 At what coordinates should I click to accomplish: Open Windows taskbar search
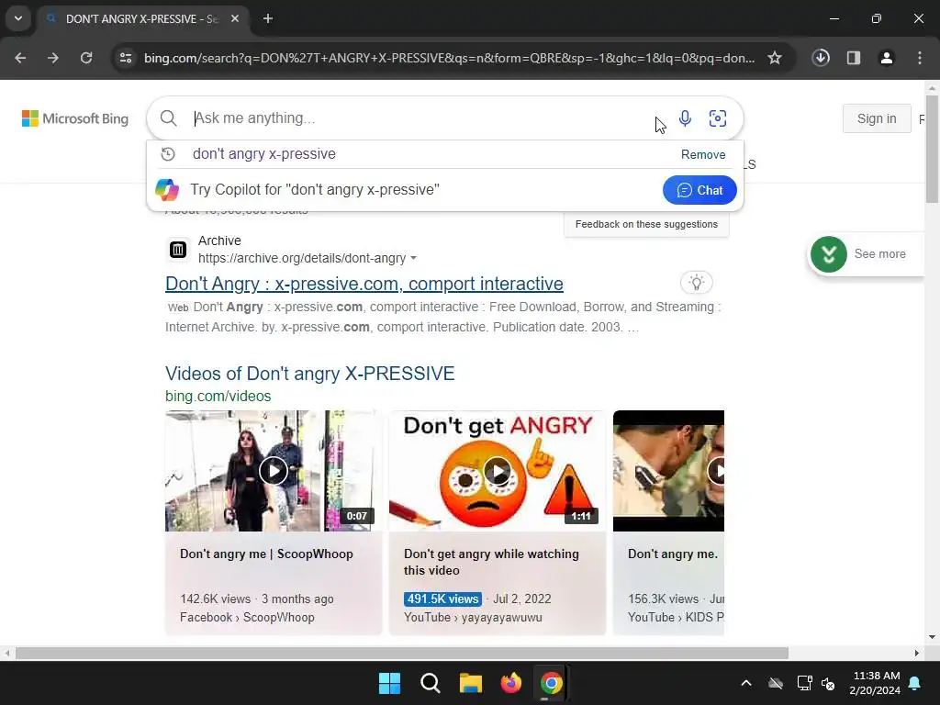(431, 683)
